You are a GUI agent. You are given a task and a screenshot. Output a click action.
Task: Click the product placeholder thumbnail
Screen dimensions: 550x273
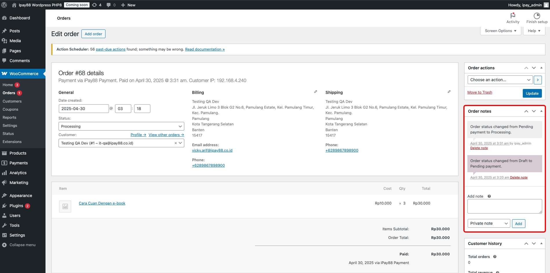65,206
